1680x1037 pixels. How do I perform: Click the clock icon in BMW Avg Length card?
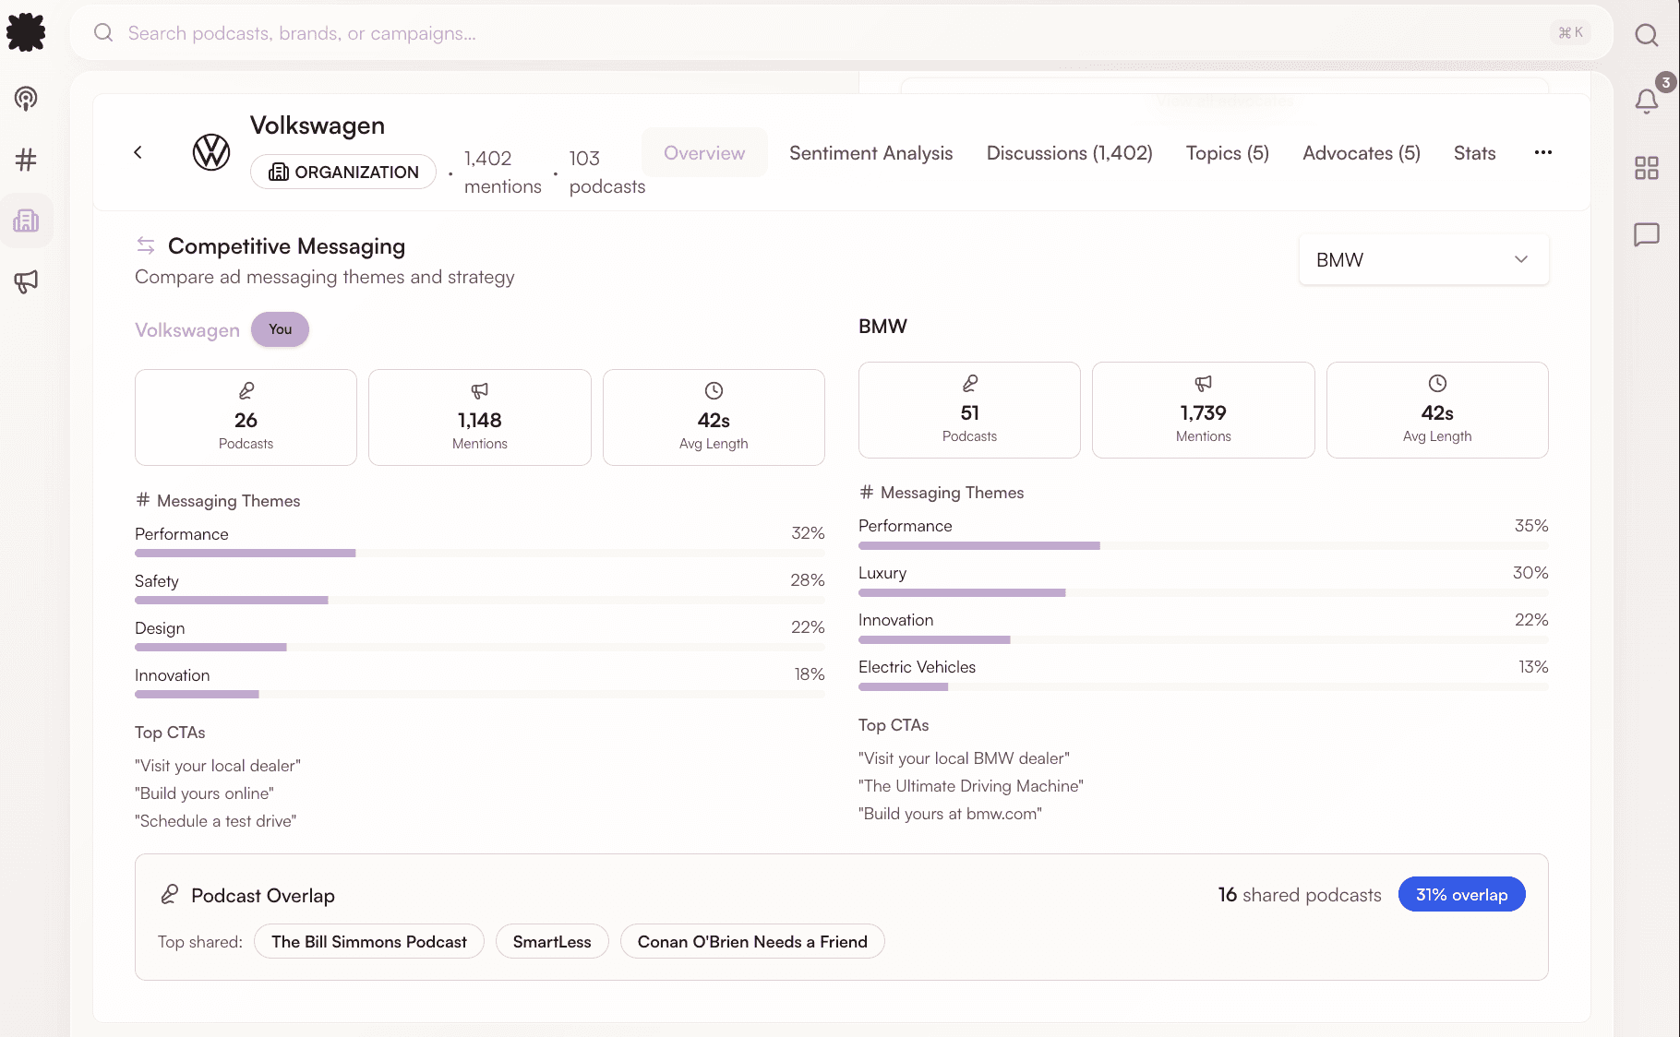(x=1437, y=383)
